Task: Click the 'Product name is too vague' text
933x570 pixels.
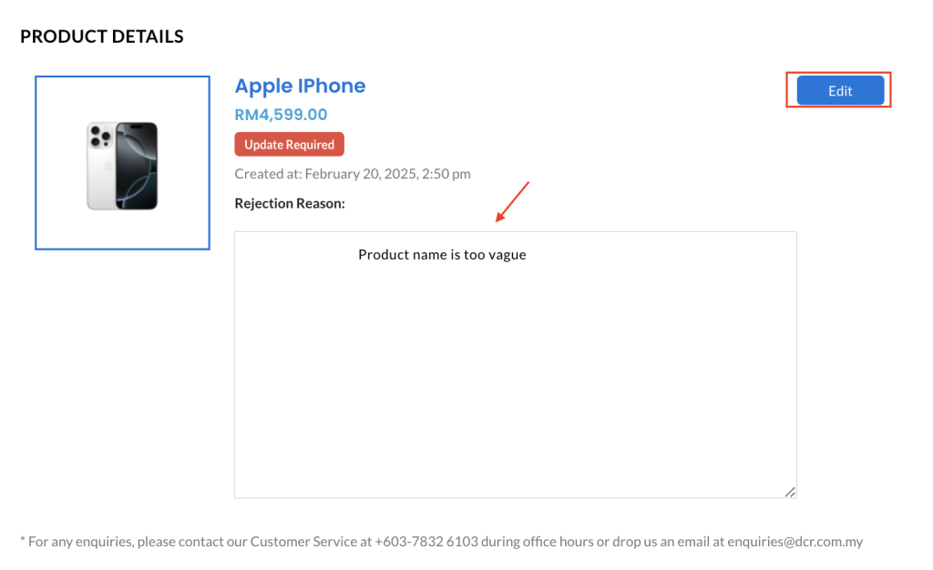Action: pyautogui.click(x=442, y=255)
